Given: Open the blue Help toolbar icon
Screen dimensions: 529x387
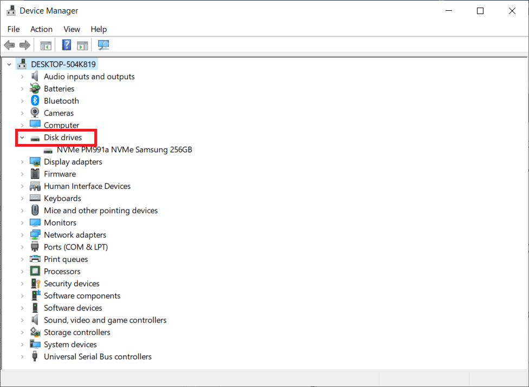Looking at the screenshot, I should point(67,45).
